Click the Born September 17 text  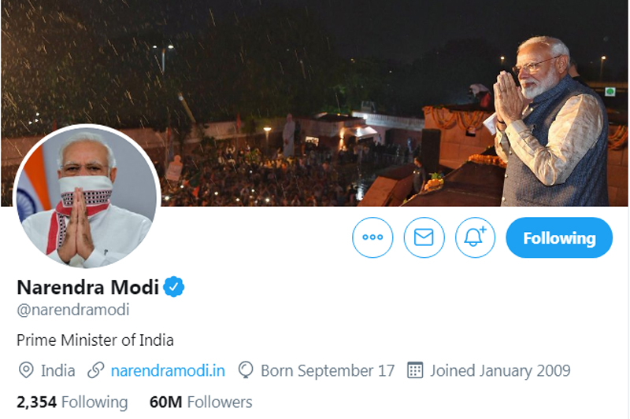pos(328,370)
